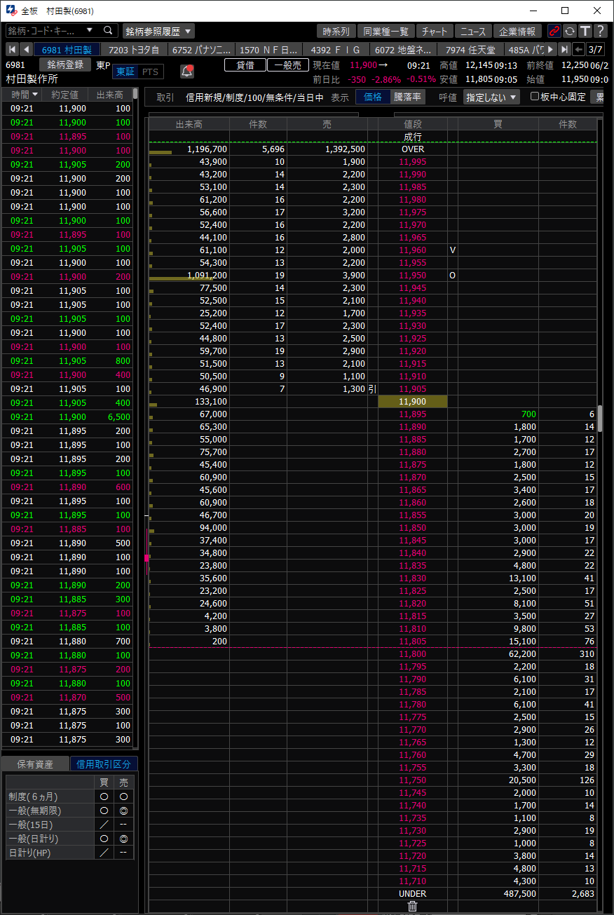Select the 6981 村田製 tab
614x915 pixels.
click(67, 49)
